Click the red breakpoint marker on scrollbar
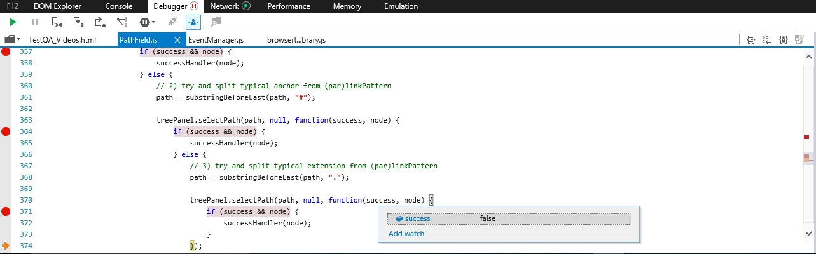This screenshot has height=254, width=816. 806,137
